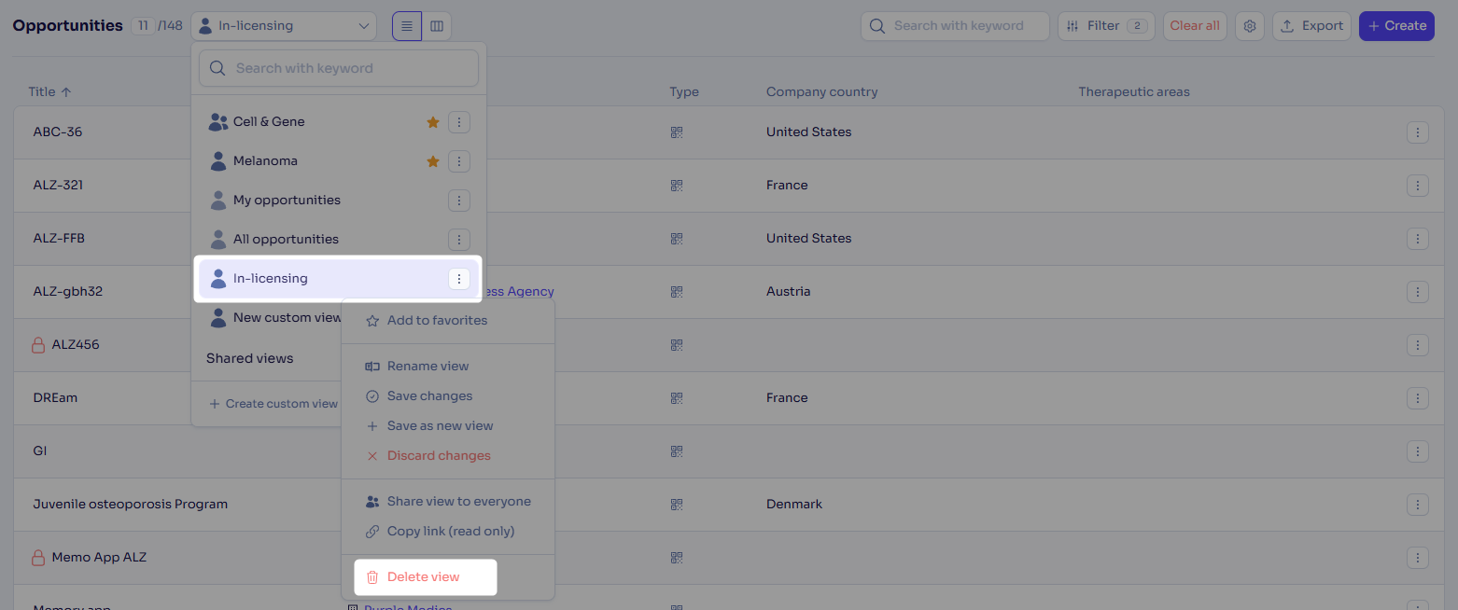
Task: Open GI opportunity title
Action: [40, 451]
